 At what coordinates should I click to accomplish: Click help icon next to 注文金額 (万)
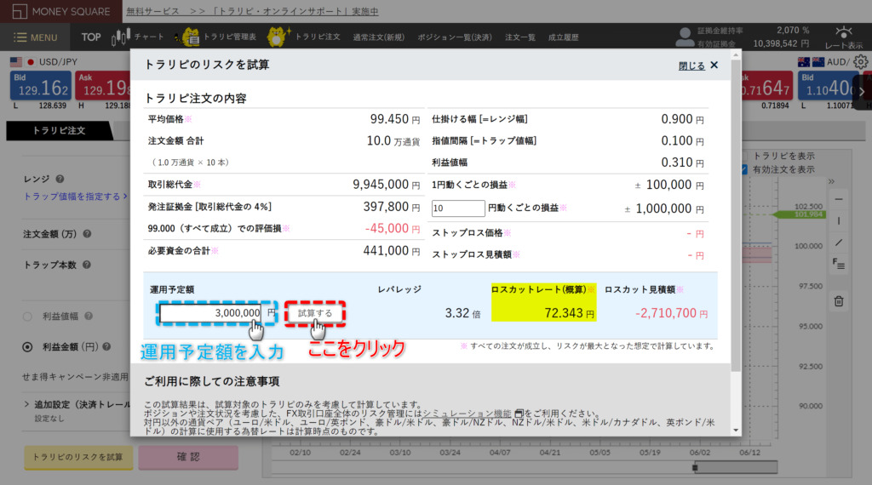[x=87, y=234]
